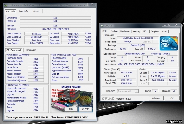Open the About tab in Nuclearus

(36, 11)
